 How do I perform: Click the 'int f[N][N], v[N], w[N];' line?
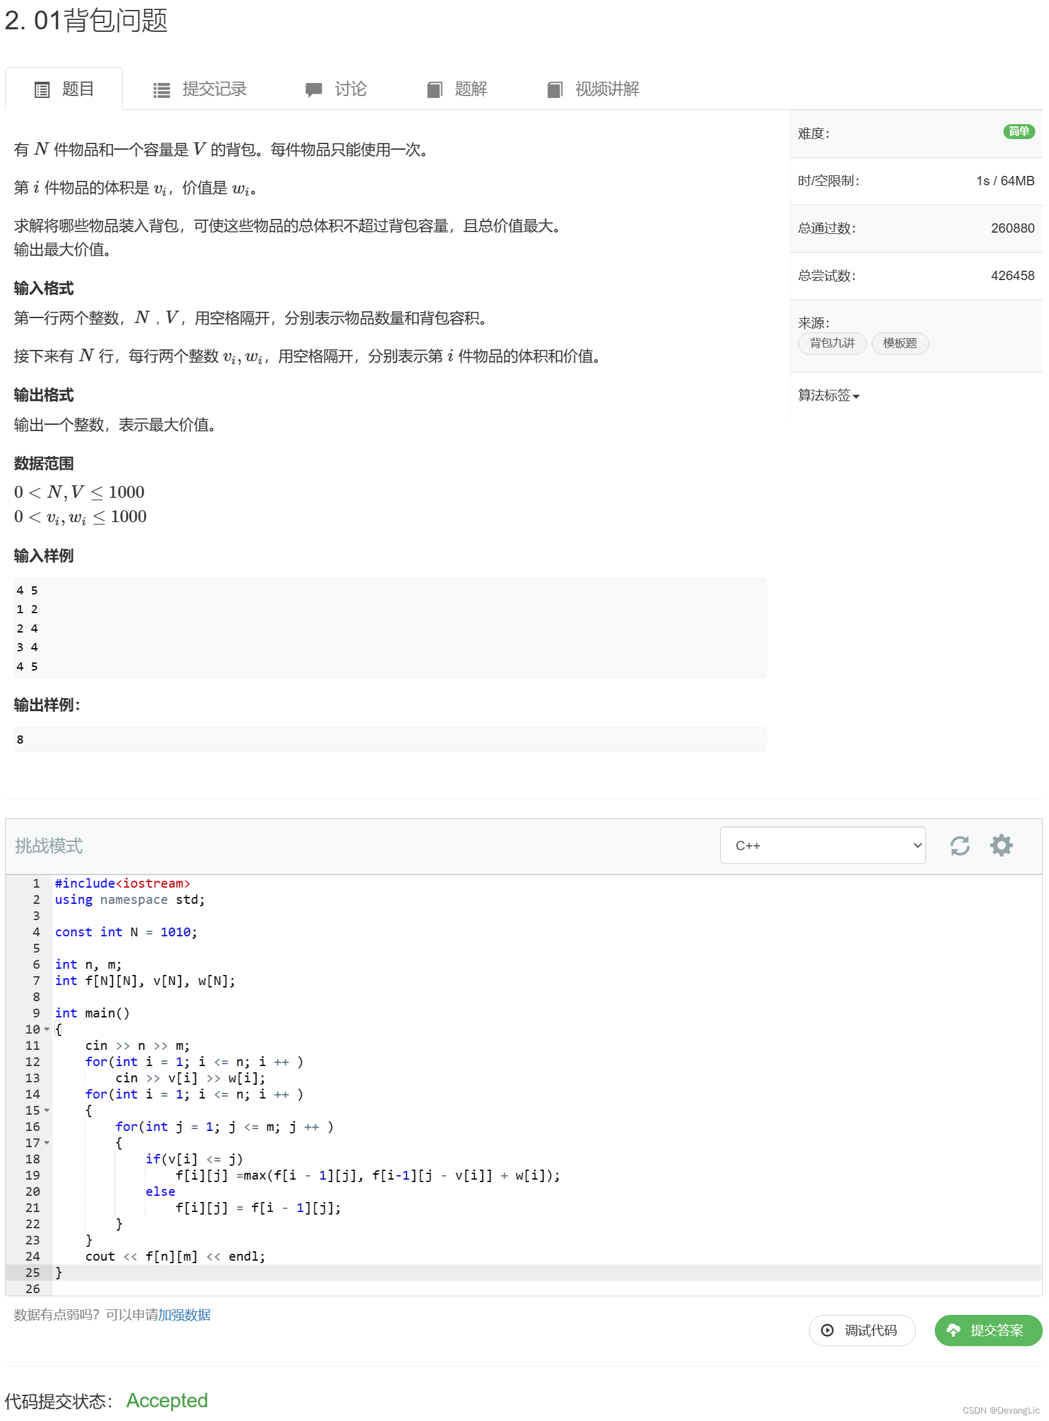[145, 981]
